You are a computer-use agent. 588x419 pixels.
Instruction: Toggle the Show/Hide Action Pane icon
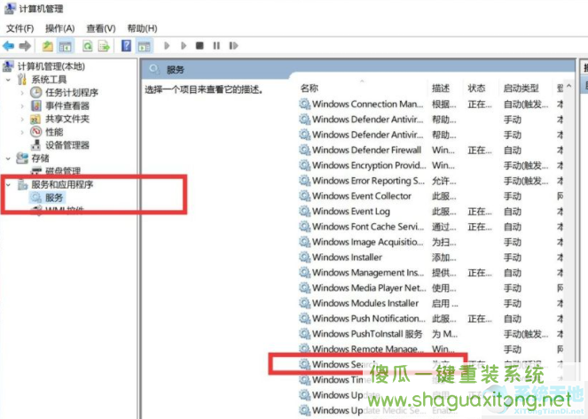point(144,46)
